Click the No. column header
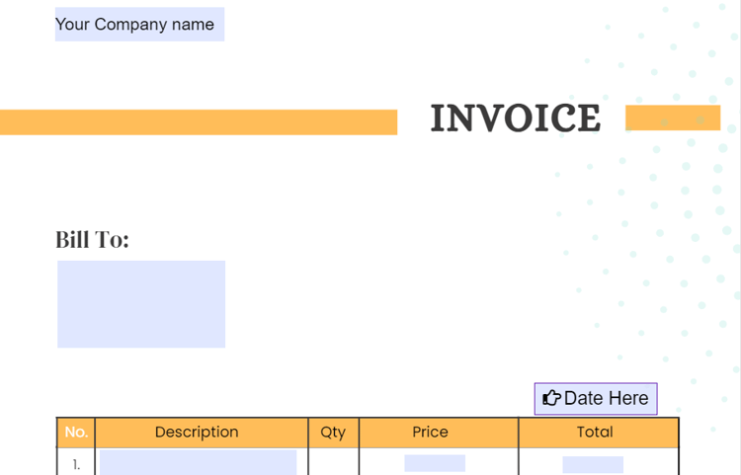 (76, 432)
